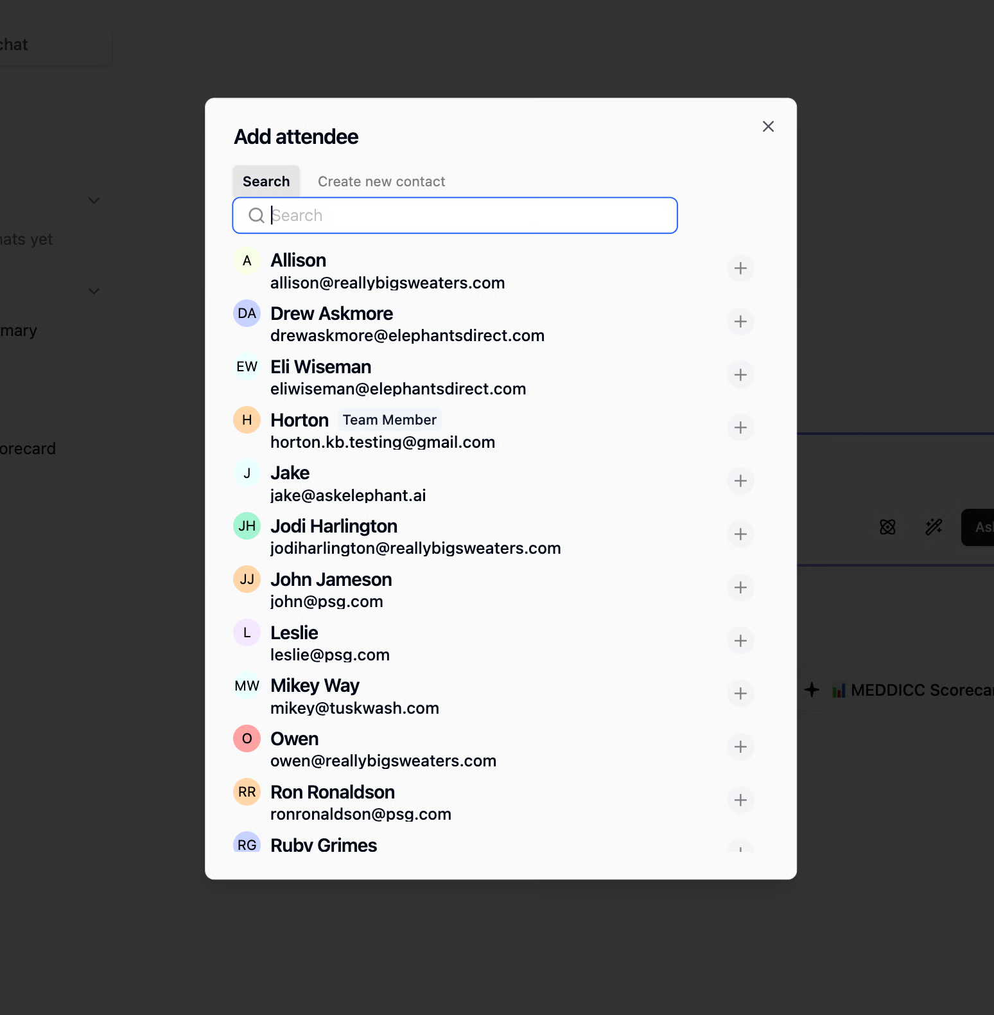Collapse the lower sidebar chevron section
Screen dimensions: 994x1015
coord(94,291)
